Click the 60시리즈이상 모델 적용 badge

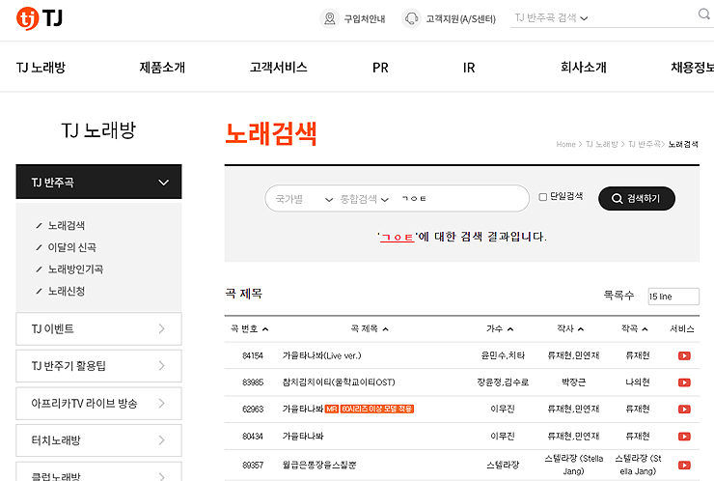(x=376, y=409)
